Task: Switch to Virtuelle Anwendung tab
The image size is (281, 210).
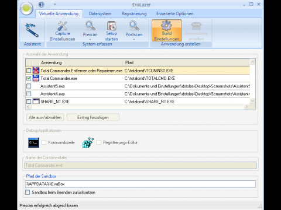Action: 59,14
